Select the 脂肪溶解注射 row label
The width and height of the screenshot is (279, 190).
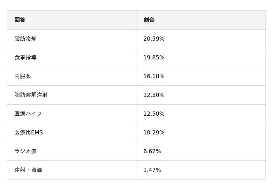click(x=31, y=95)
